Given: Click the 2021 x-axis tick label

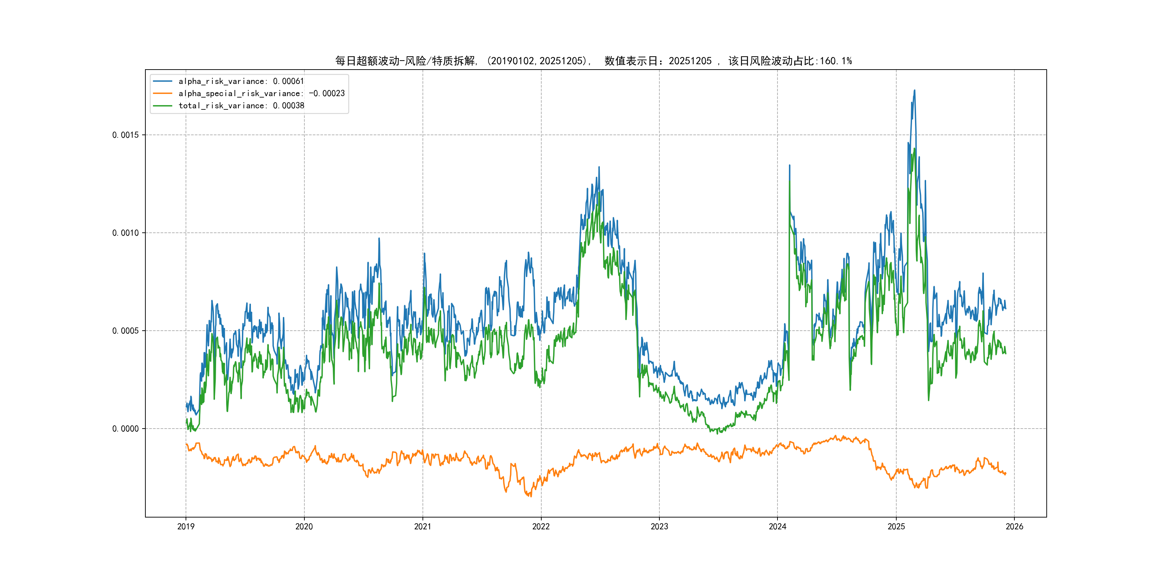Looking at the screenshot, I should [x=422, y=526].
